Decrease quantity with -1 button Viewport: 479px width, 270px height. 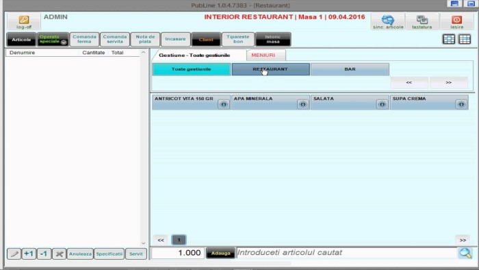pyautogui.click(x=44, y=254)
